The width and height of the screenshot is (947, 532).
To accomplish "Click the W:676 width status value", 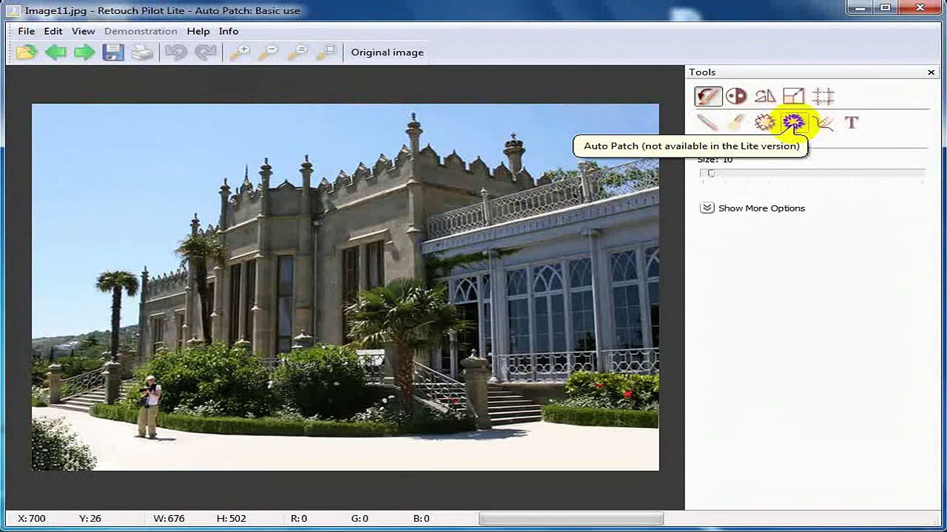I will tap(169, 519).
